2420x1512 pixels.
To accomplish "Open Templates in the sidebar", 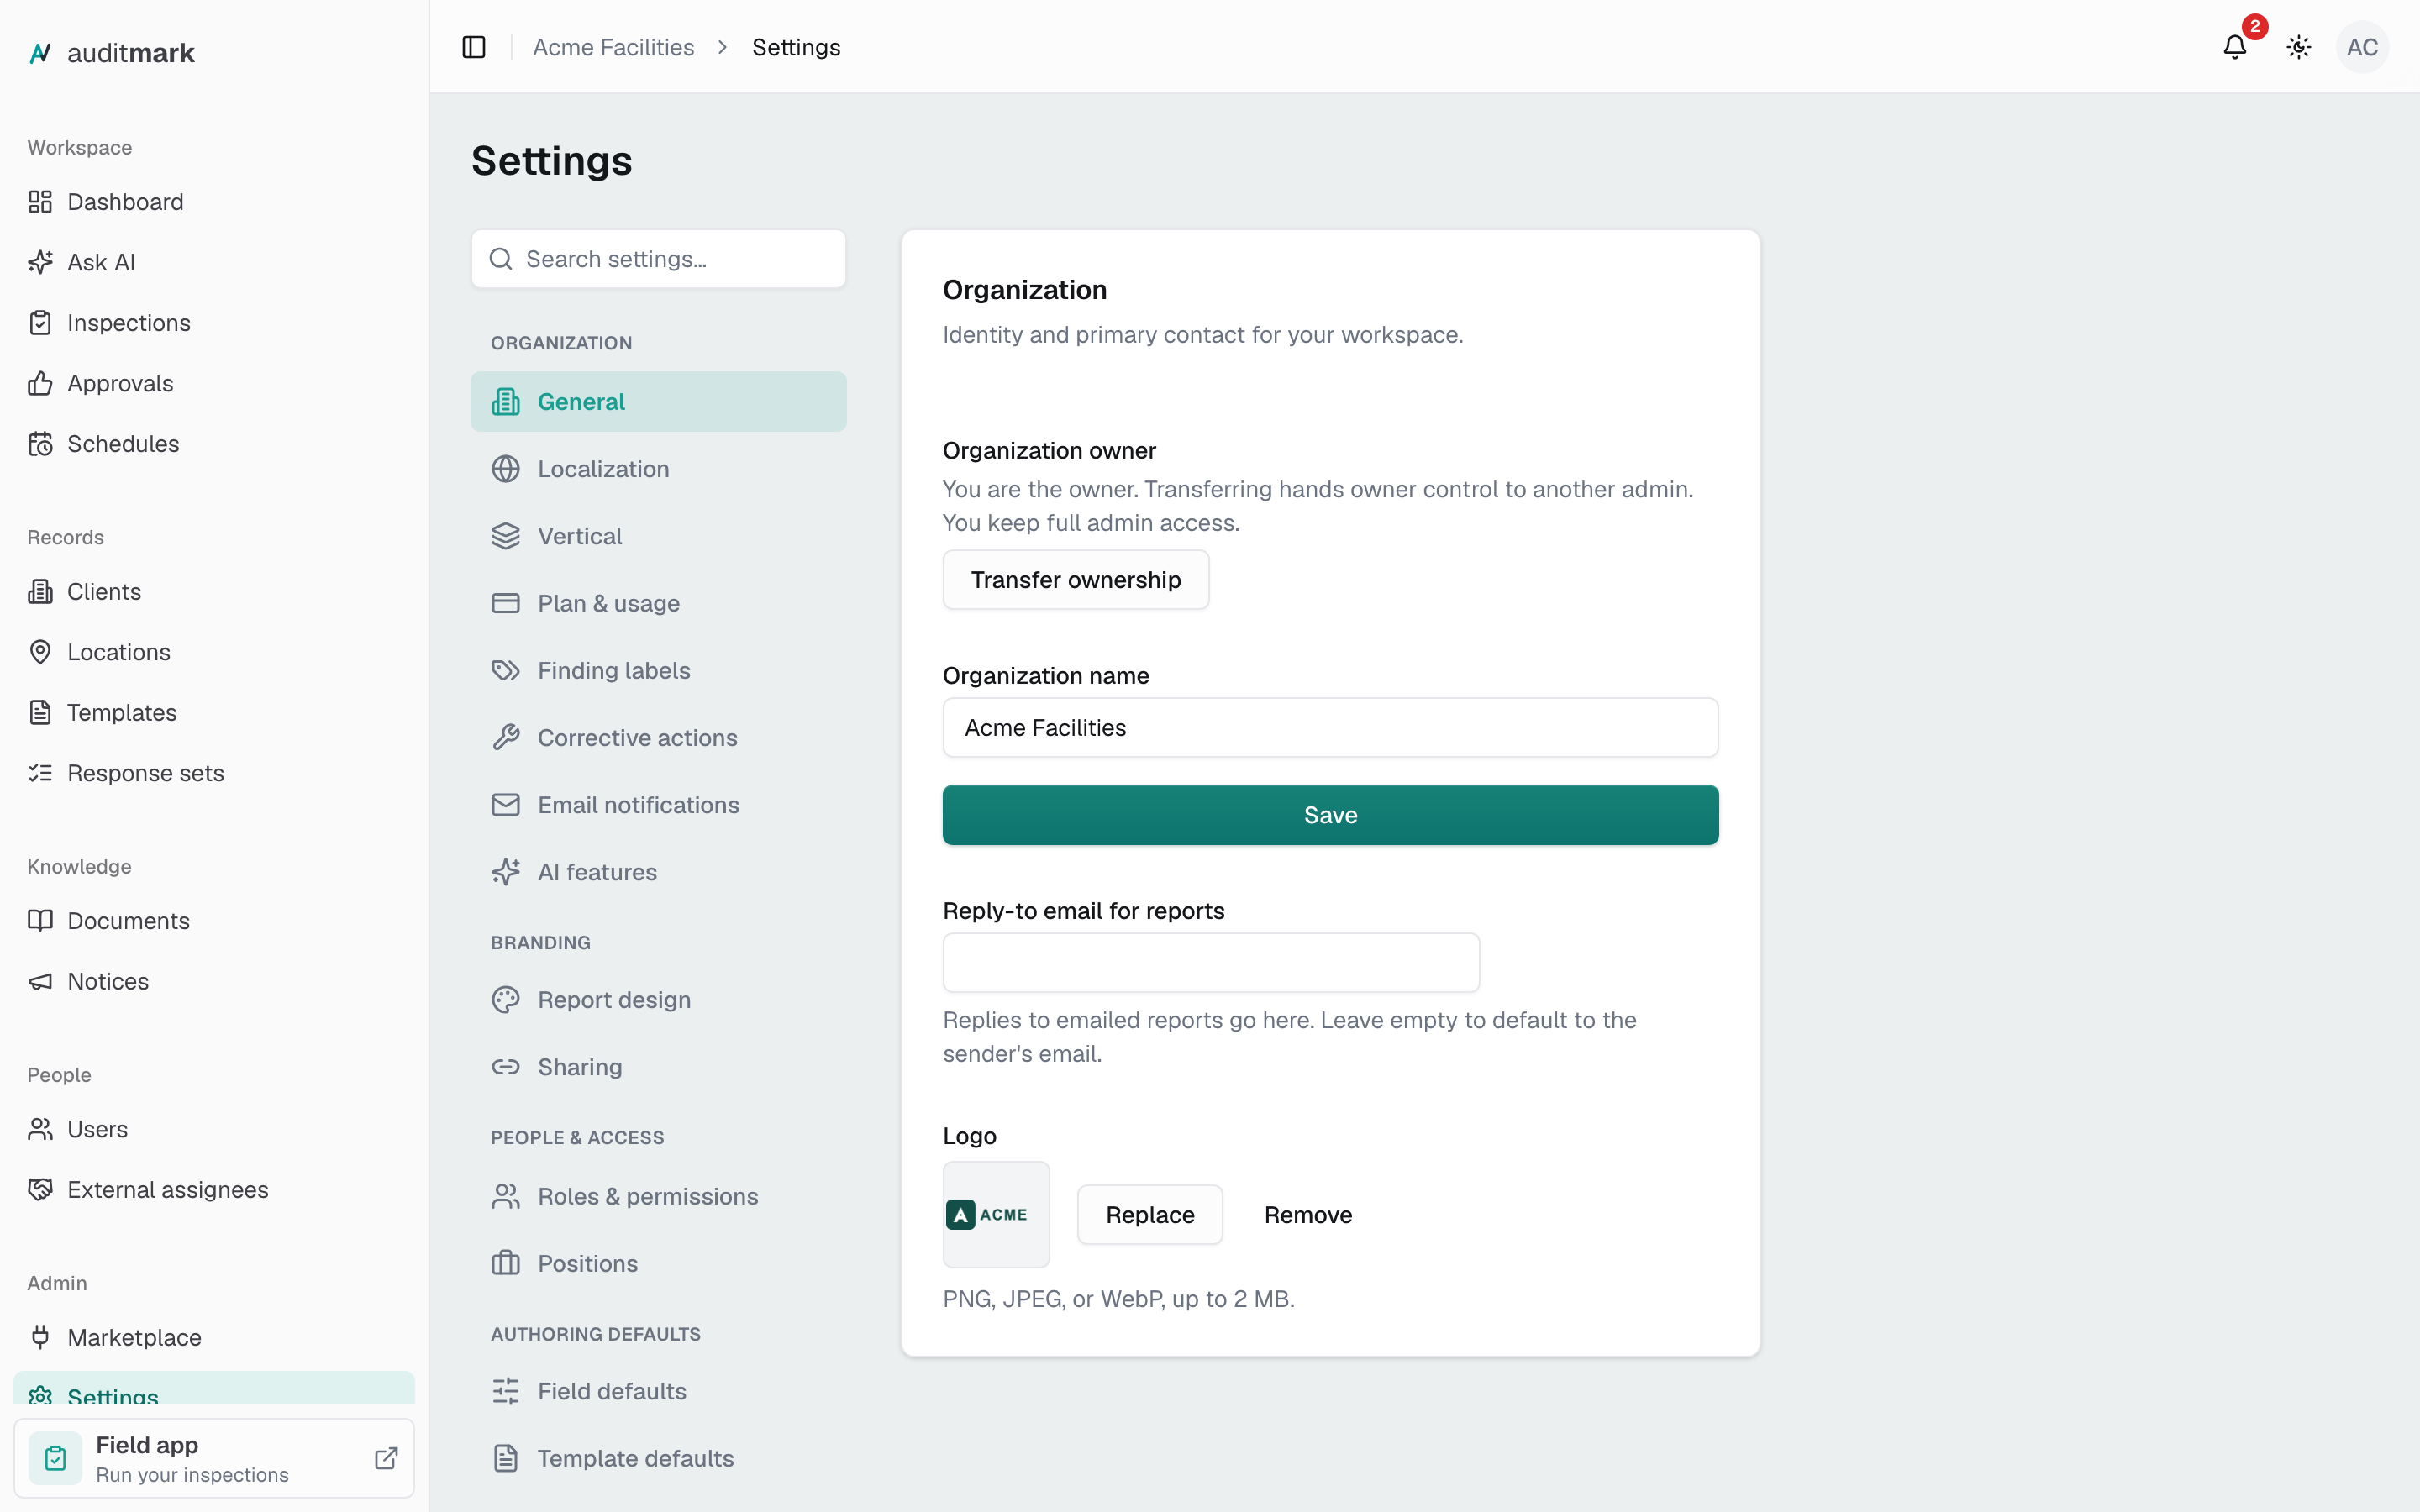I will (x=214, y=712).
